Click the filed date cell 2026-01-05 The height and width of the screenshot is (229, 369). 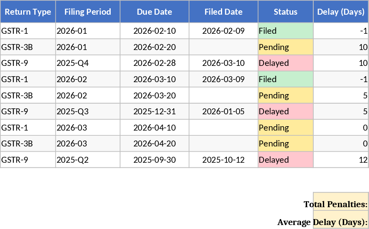pyautogui.click(x=223, y=112)
